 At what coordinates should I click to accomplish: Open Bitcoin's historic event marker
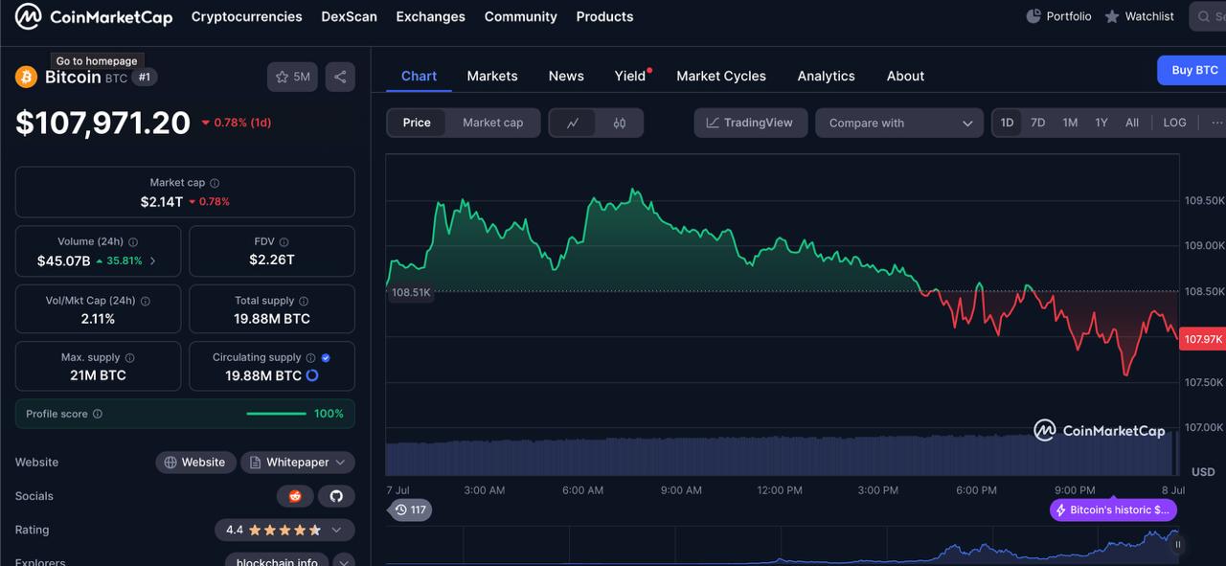point(1113,510)
